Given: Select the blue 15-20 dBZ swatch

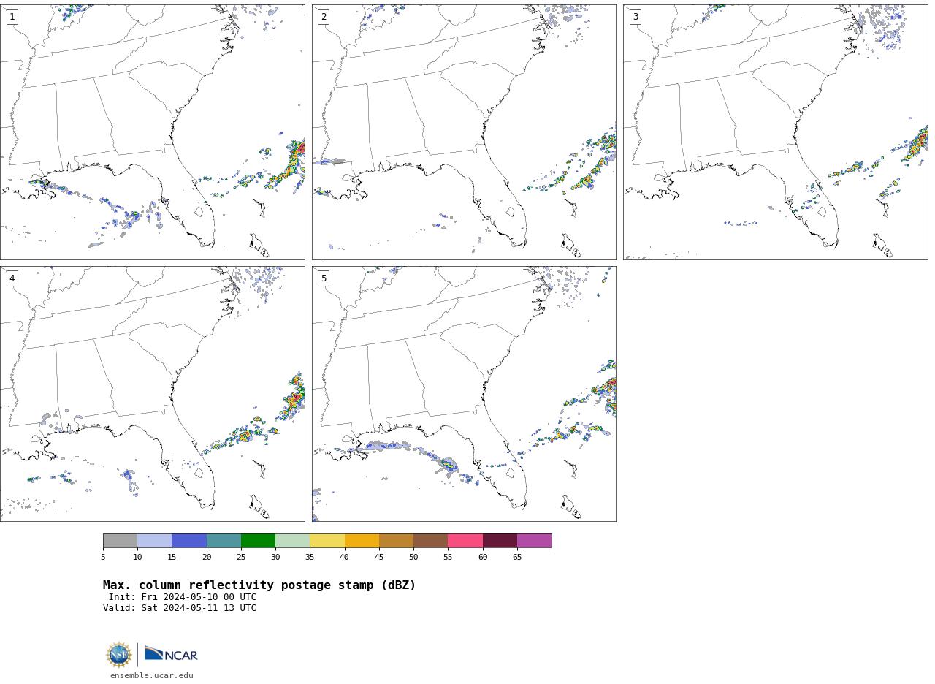Looking at the screenshot, I should coord(189,541).
